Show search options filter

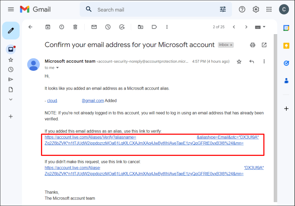point(223,9)
